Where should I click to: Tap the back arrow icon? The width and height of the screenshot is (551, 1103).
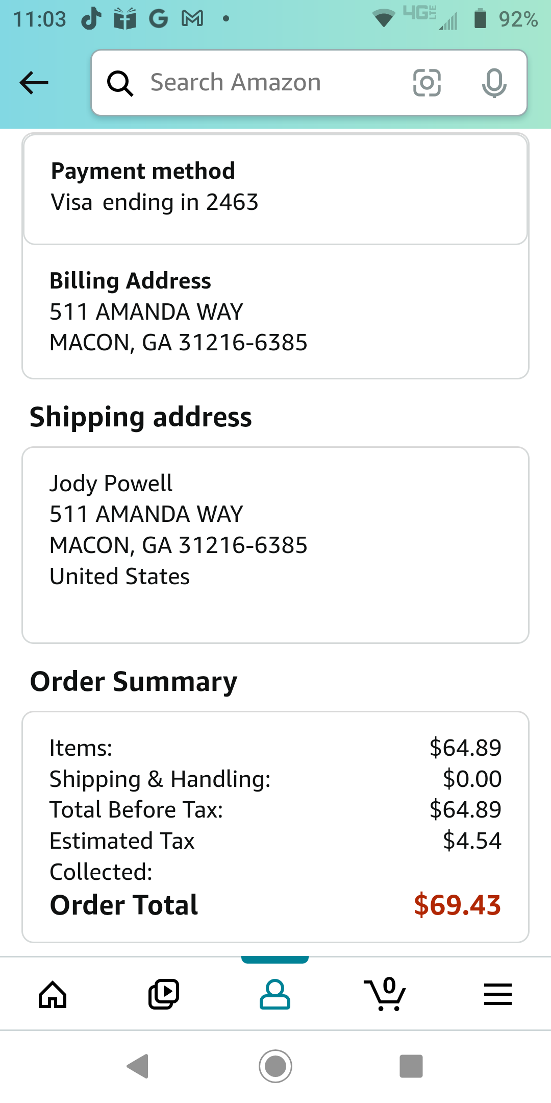(x=34, y=83)
